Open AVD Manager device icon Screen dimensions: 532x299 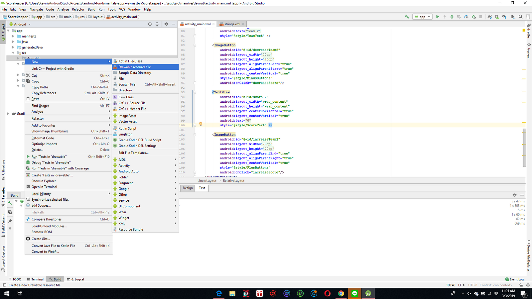pos(497,17)
